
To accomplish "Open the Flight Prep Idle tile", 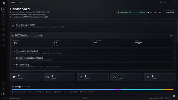I will [113, 43].
